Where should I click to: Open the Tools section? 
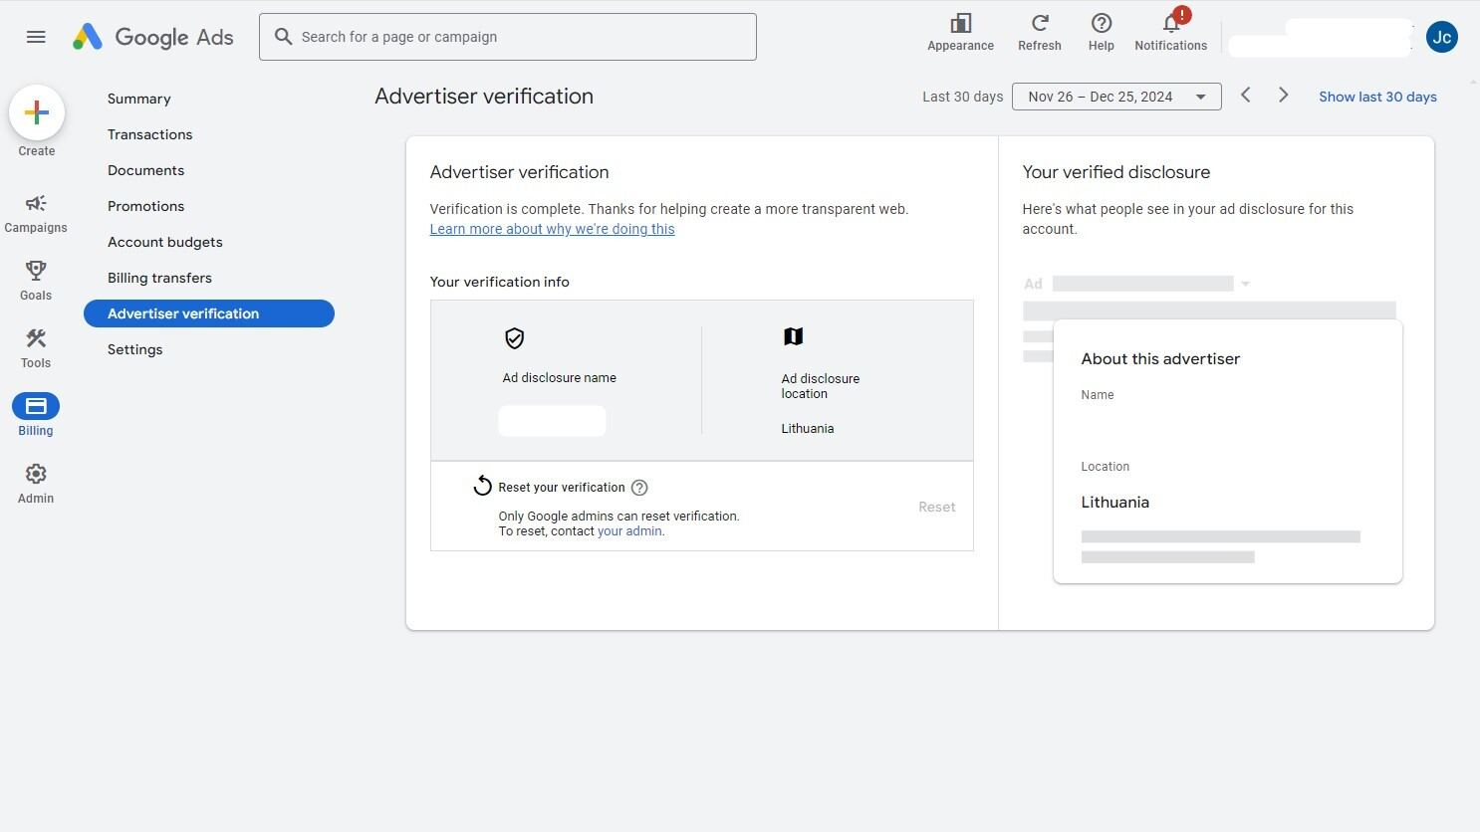point(36,347)
